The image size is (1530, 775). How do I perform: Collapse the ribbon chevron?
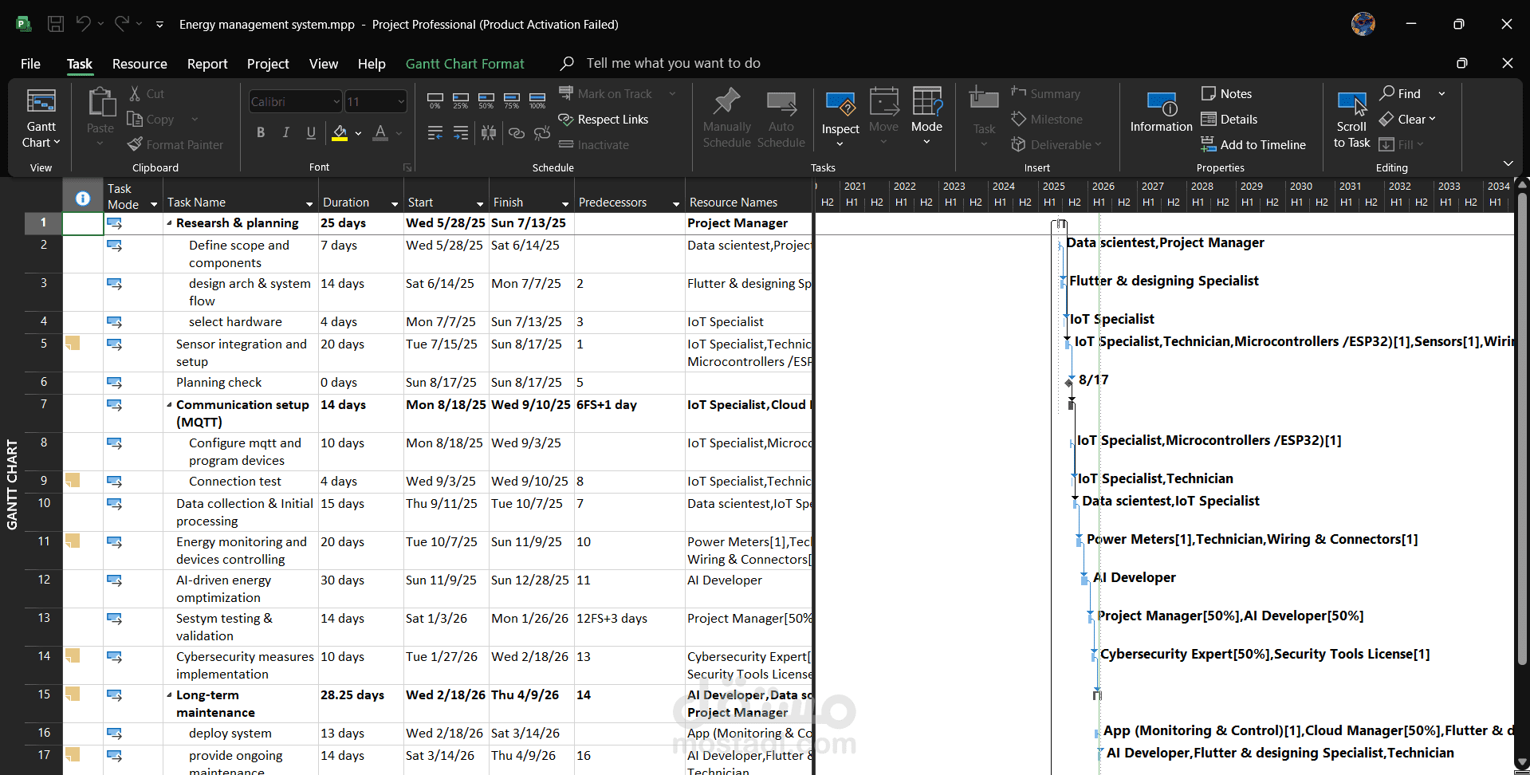1508,163
